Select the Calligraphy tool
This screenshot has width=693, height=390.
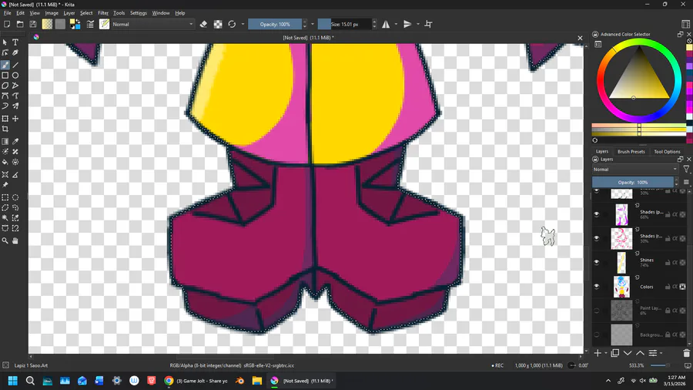[x=15, y=53]
